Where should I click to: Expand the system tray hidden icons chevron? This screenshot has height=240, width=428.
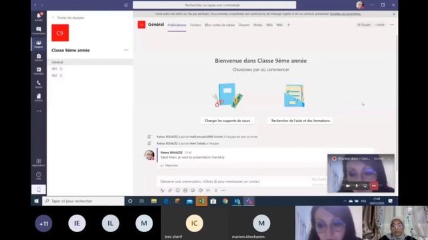345,201
